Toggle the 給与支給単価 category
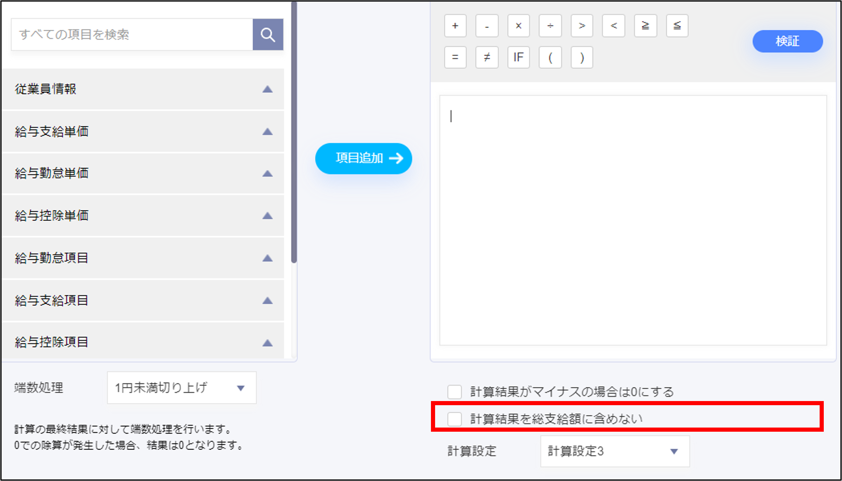 point(267,132)
